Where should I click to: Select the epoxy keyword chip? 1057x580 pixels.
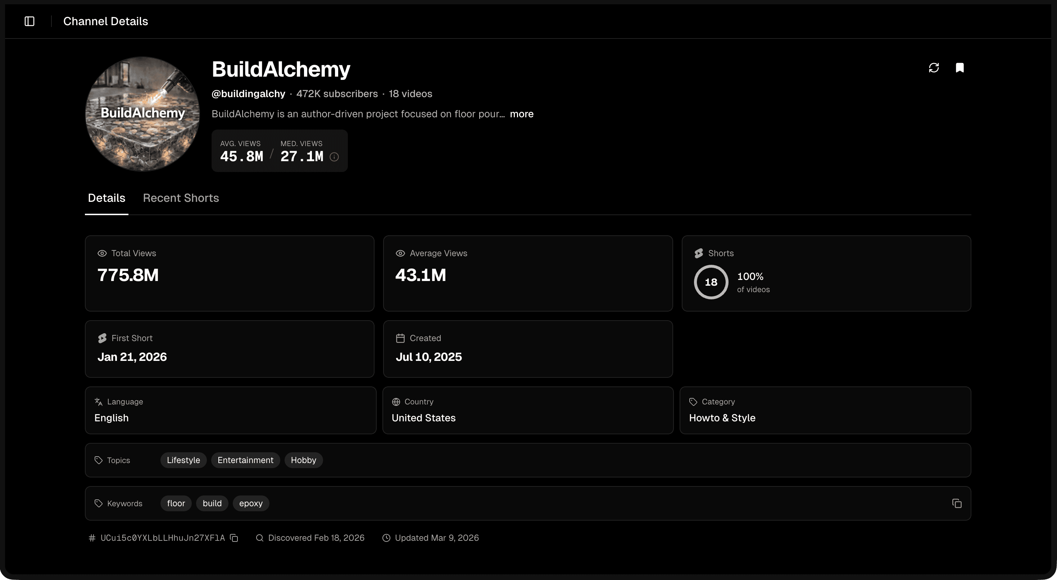[250, 503]
